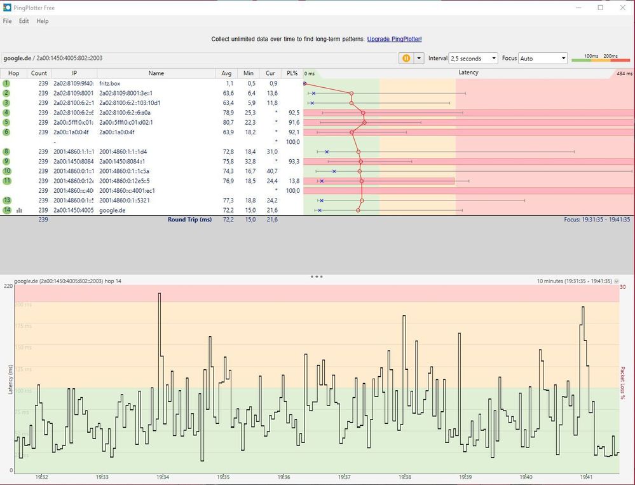
Task: Click the hop 11 green circle icon
Action: pyautogui.click(x=6, y=181)
